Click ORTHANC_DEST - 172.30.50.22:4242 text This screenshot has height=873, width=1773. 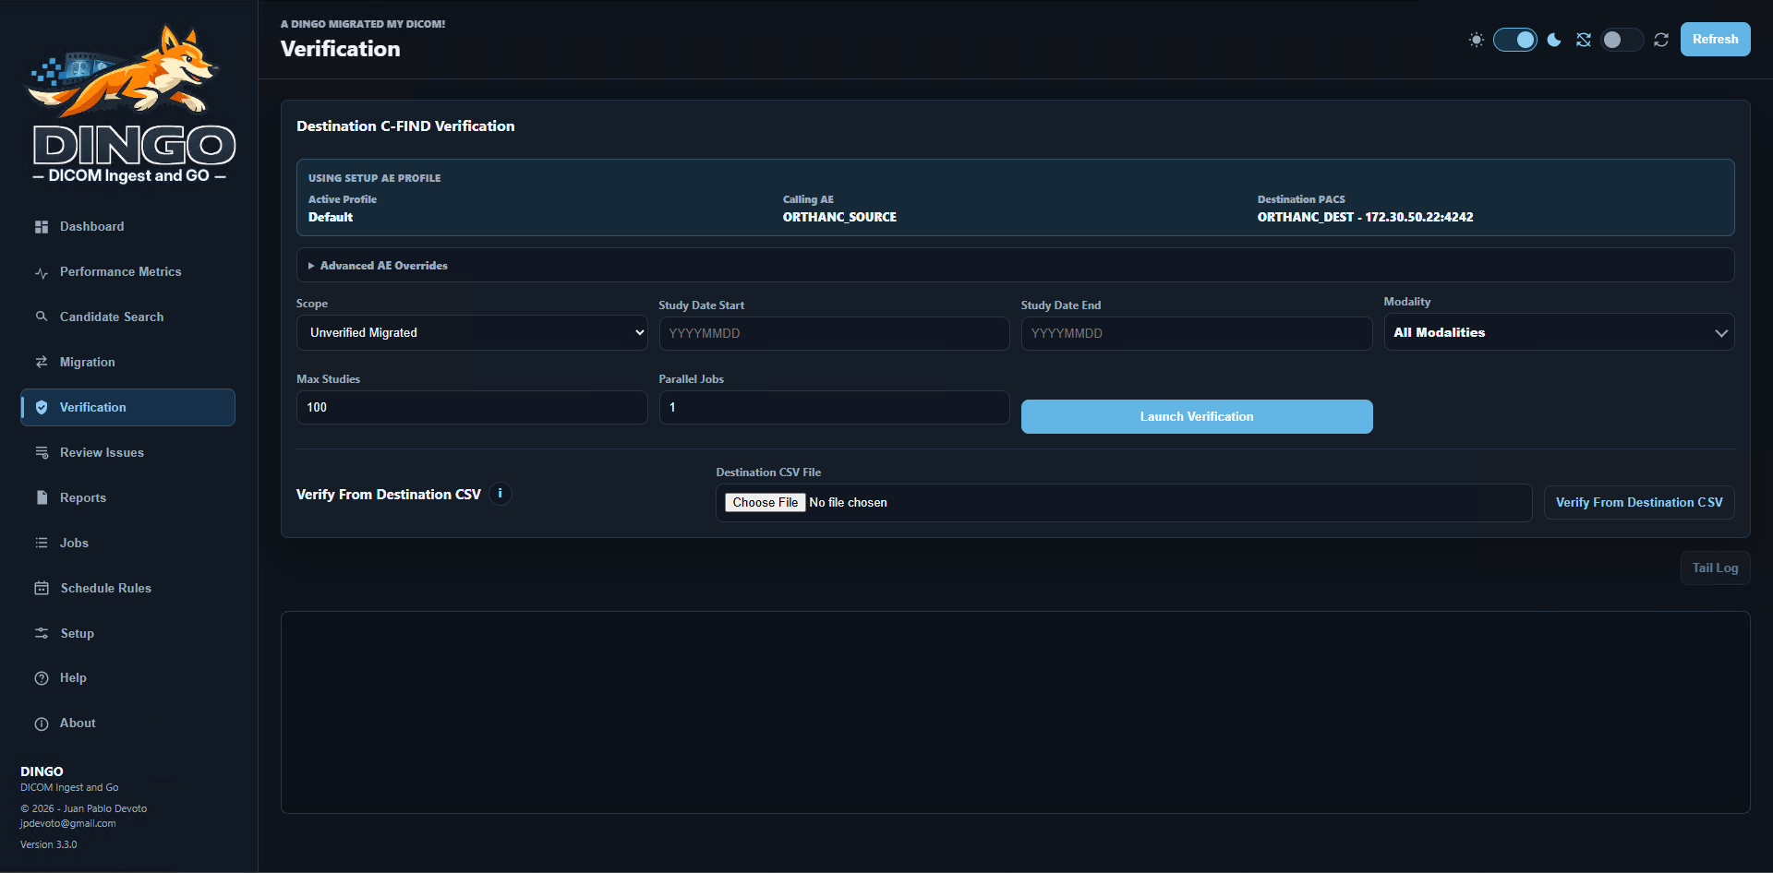pos(1365,218)
